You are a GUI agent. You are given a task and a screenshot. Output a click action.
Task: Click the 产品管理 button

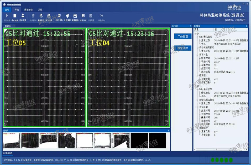tap(183, 36)
